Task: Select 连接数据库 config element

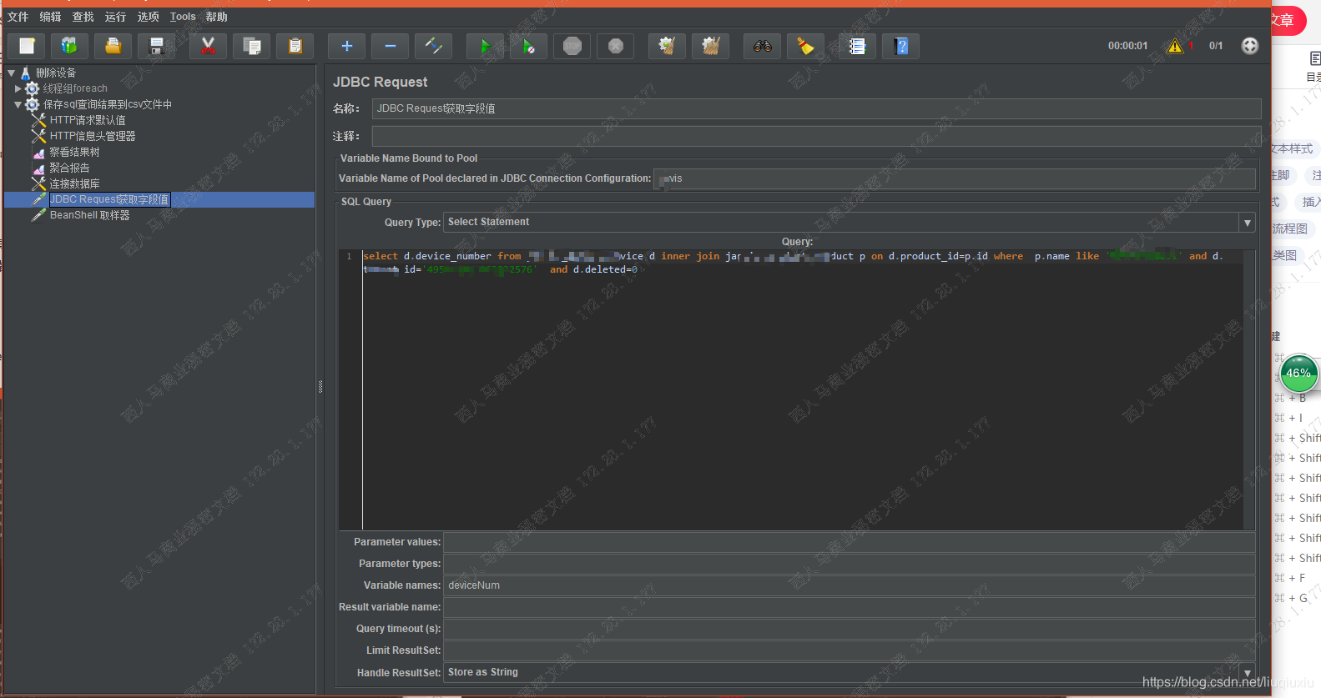Action: point(74,183)
